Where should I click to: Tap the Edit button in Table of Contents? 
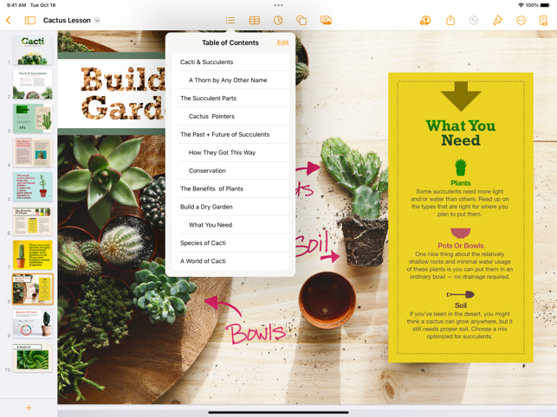(x=282, y=42)
